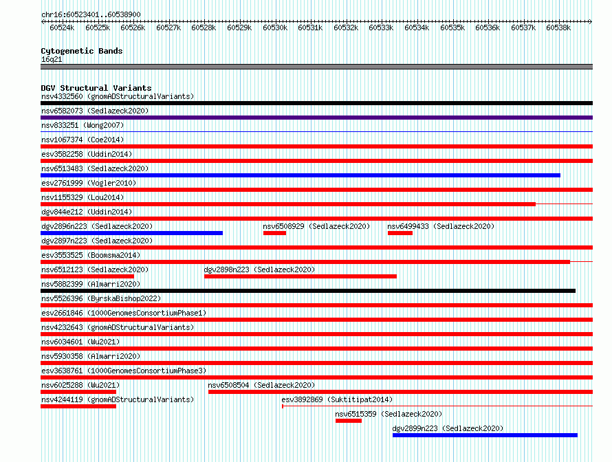Click the gray 16q21 cytogenetic band bar
The height and width of the screenshot is (462, 612).
[316, 67]
